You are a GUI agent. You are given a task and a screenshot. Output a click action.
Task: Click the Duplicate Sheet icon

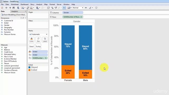pos(28,8)
